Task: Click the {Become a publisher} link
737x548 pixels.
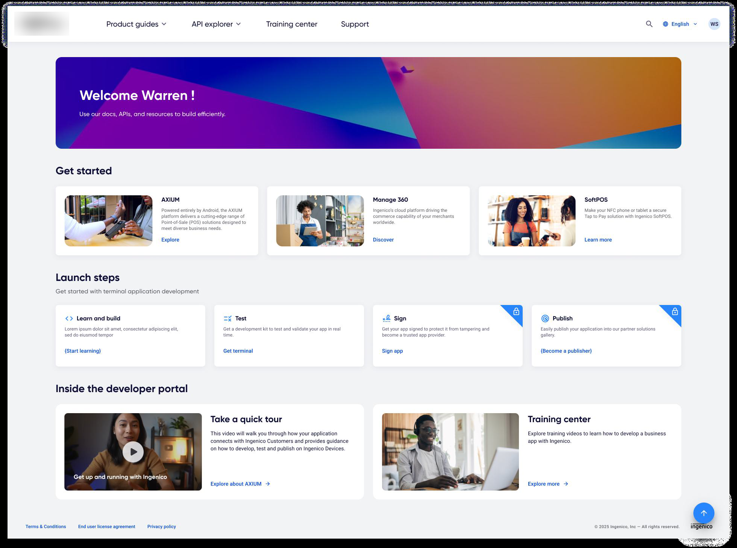Action: click(566, 351)
